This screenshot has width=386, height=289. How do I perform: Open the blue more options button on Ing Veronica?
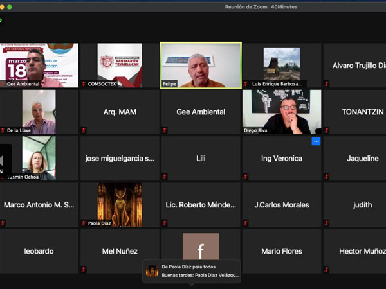point(316,141)
